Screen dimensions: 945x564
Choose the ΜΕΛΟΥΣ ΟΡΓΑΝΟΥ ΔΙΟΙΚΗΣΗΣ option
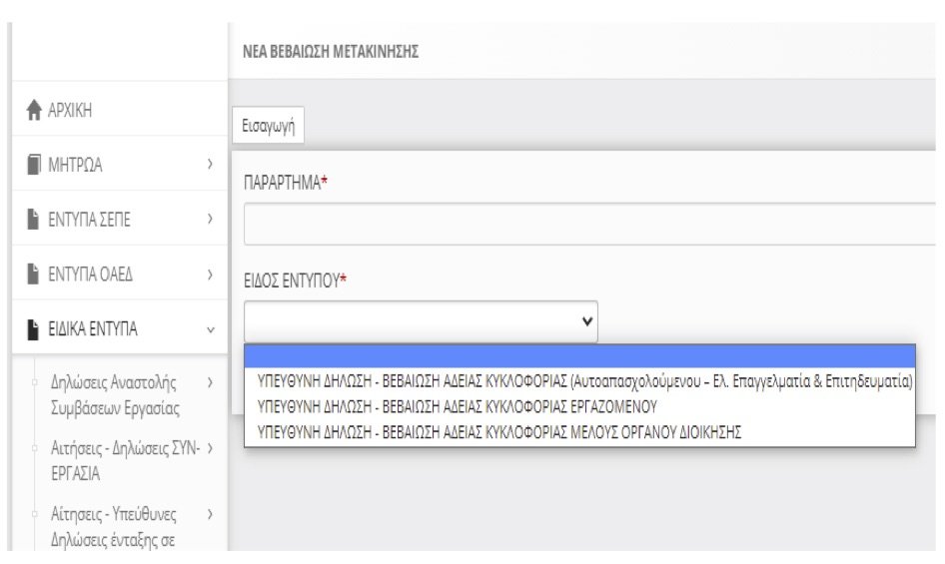[498, 431]
